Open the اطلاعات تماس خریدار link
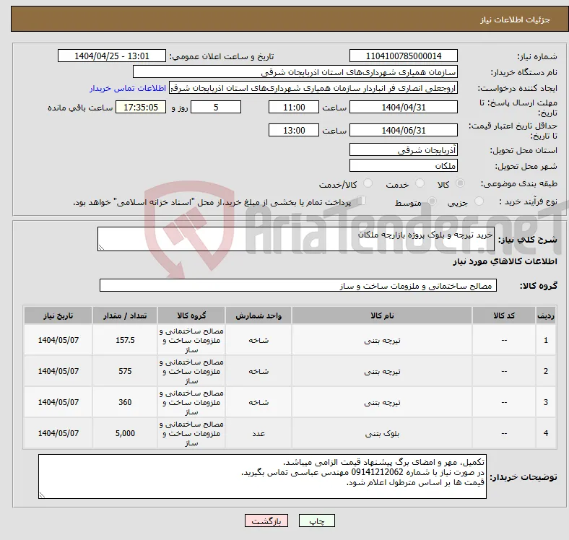The height and width of the screenshot is (540, 569). (128, 88)
